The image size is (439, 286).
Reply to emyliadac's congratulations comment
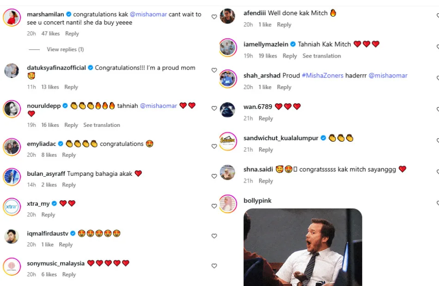tap(69, 155)
